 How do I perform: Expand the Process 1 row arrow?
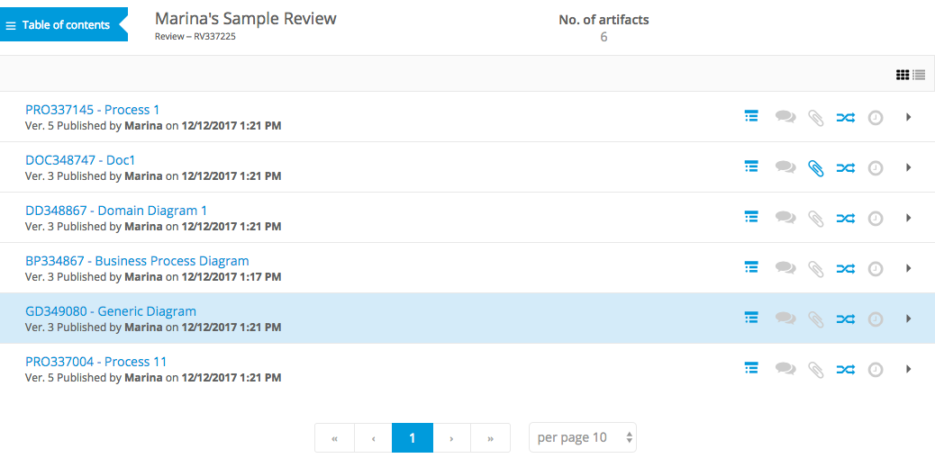pos(908,117)
